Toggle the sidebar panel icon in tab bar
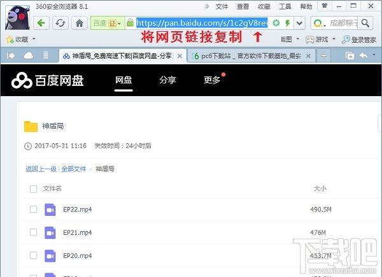This screenshot has height=277, width=382. tap(11, 56)
